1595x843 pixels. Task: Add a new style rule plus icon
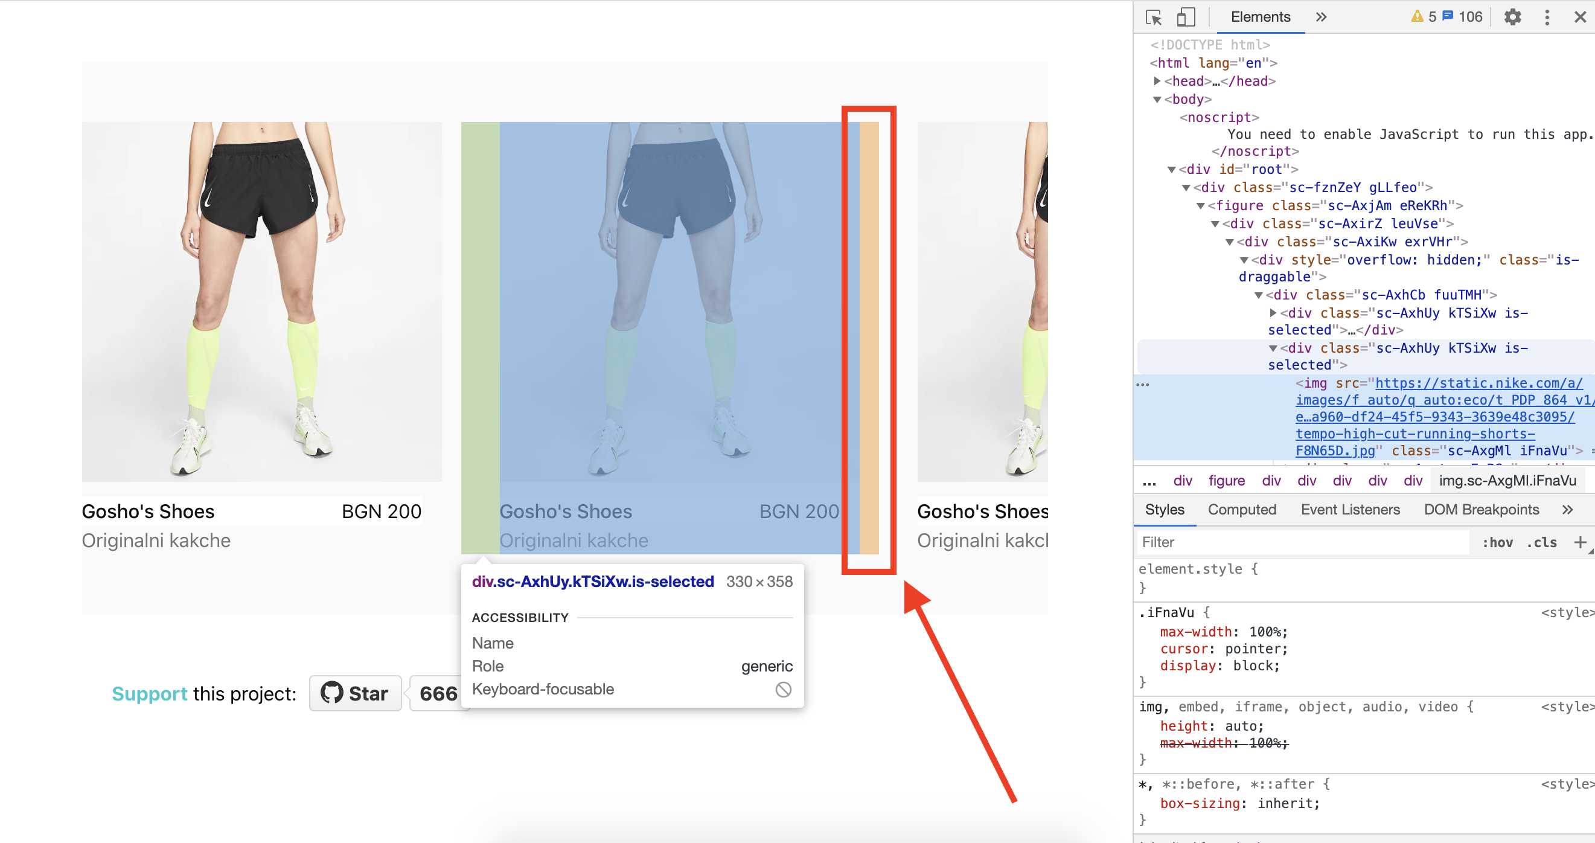click(1579, 542)
